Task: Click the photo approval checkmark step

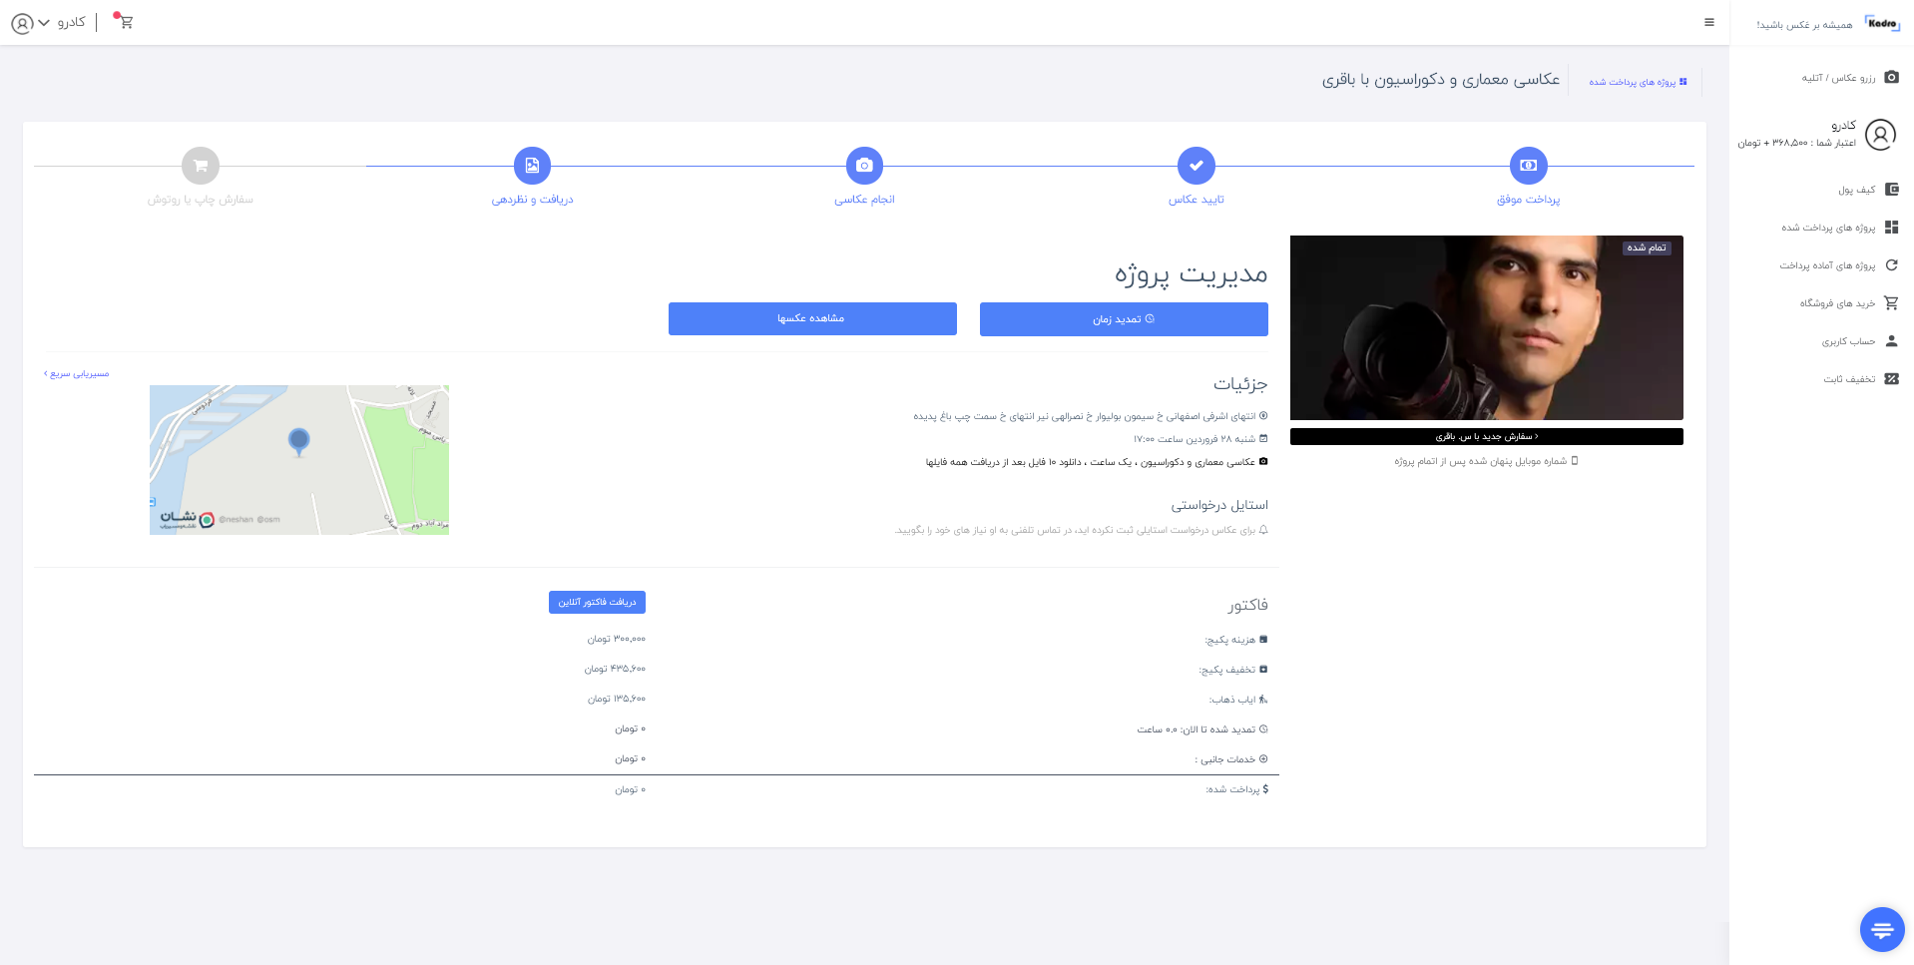Action: pos(1196,166)
